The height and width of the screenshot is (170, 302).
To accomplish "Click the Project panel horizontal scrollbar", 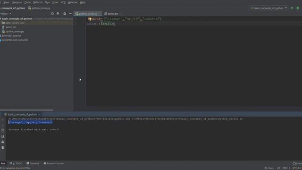I will (26, 110).
